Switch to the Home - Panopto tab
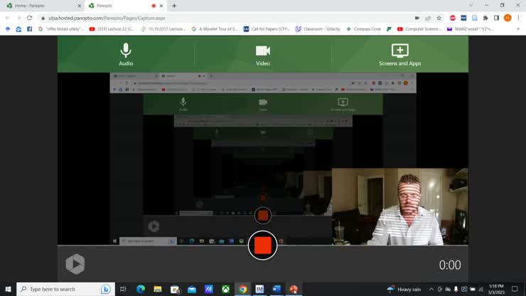 [42, 6]
